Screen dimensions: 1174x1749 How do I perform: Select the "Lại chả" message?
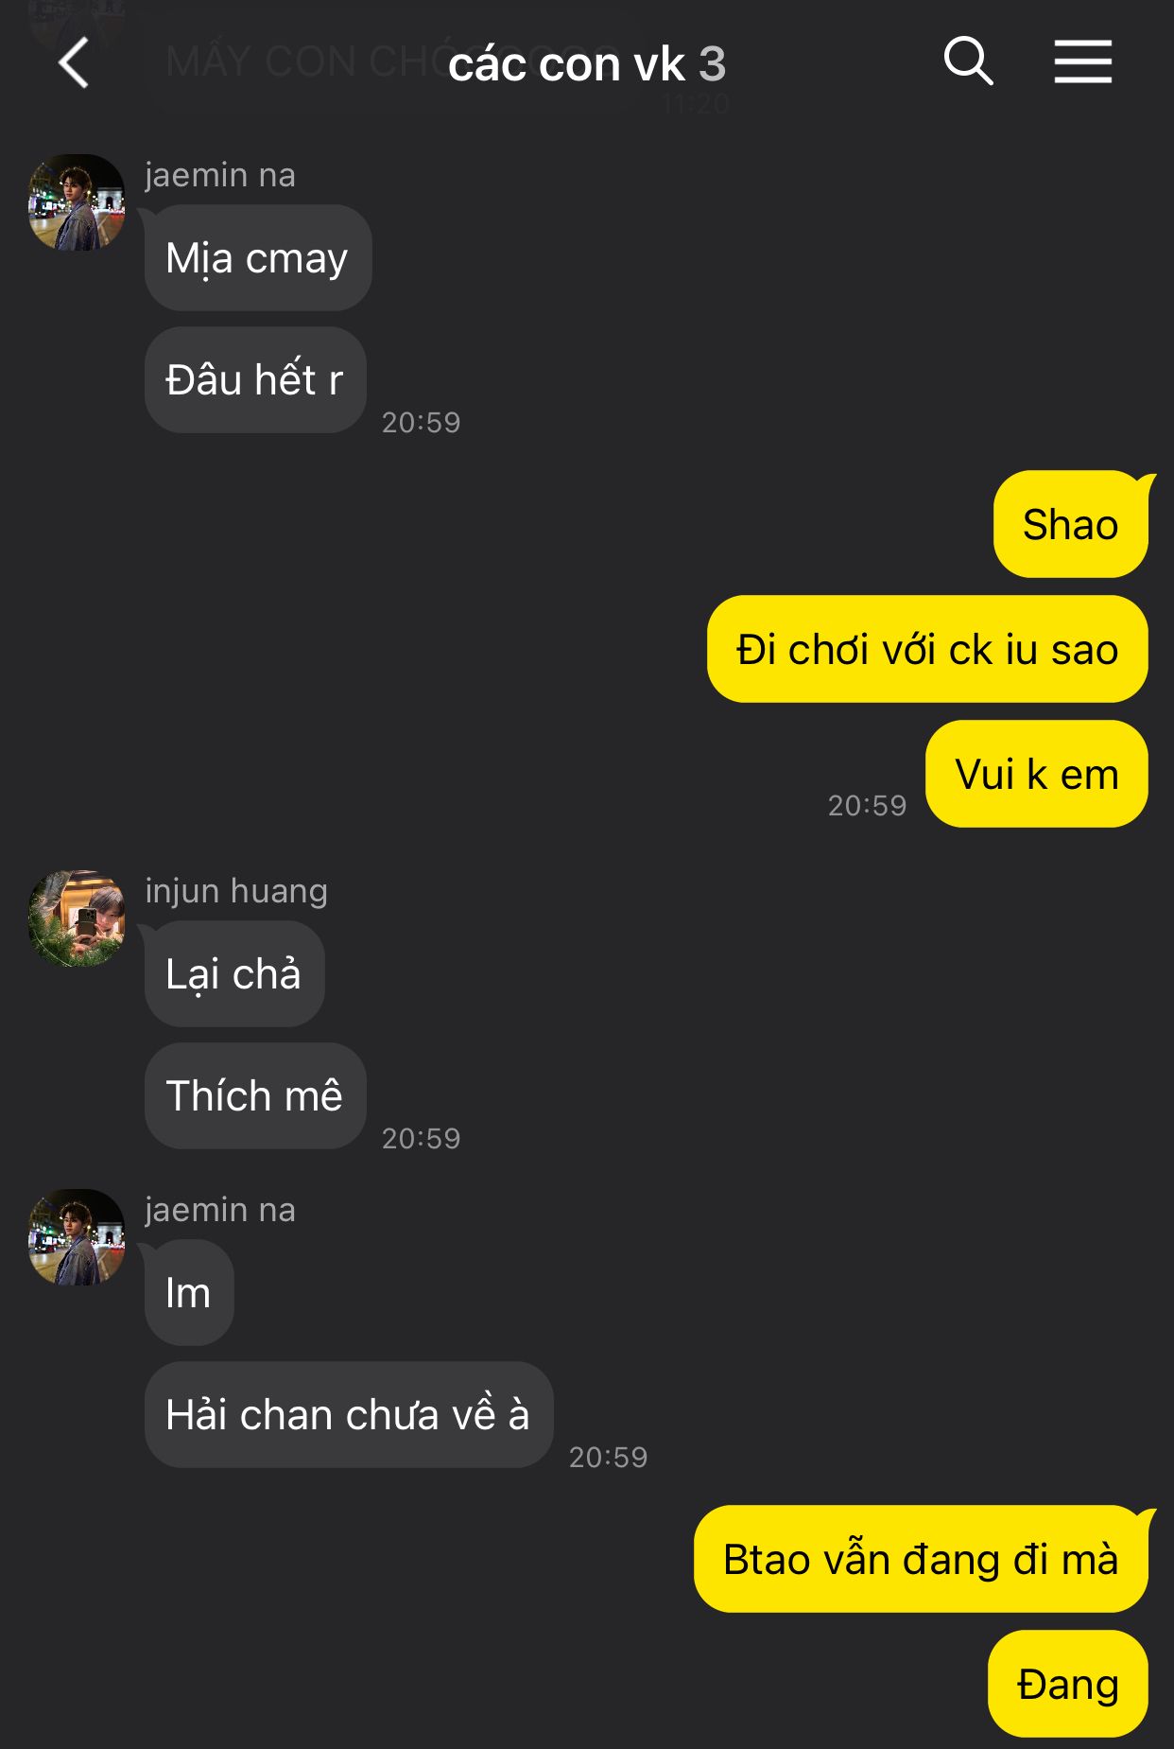[234, 974]
